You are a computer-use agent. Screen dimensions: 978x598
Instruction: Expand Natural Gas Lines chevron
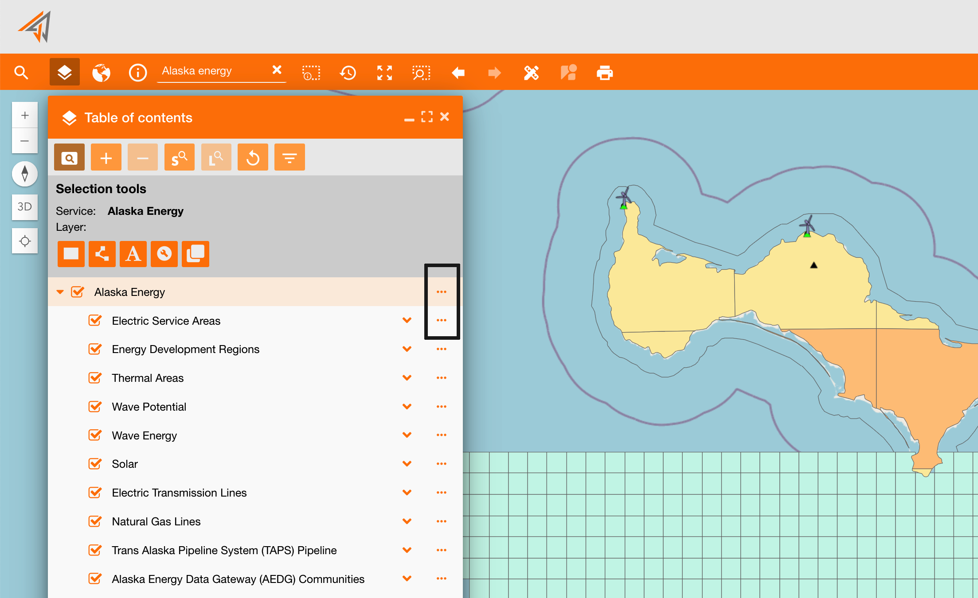(x=407, y=521)
